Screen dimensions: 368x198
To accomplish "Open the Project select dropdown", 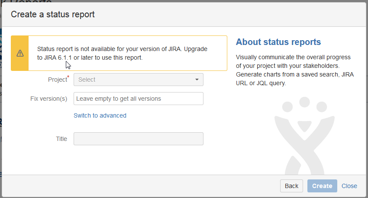I will pyautogui.click(x=139, y=80).
